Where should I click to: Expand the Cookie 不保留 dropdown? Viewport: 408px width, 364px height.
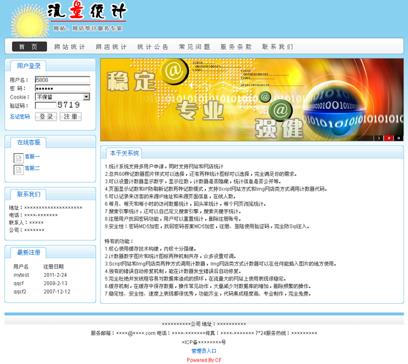tap(63, 97)
